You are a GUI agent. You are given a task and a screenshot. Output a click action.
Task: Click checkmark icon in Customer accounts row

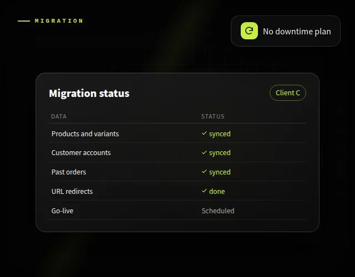pos(204,152)
